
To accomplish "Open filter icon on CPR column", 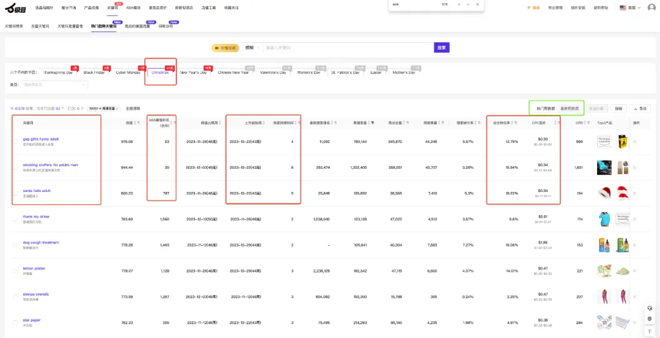I will coord(588,122).
